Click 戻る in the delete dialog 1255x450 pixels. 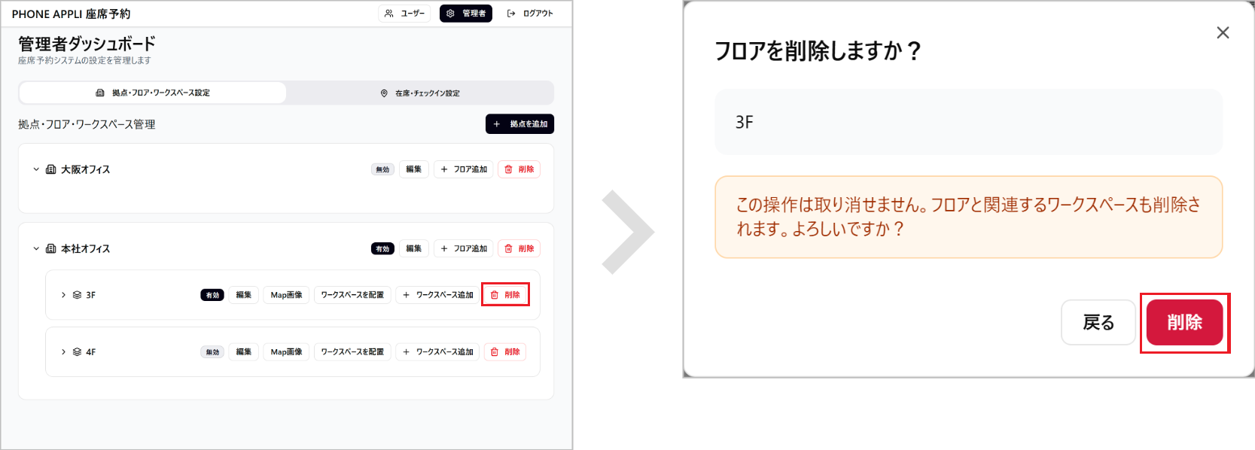pyautogui.click(x=1098, y=323)
